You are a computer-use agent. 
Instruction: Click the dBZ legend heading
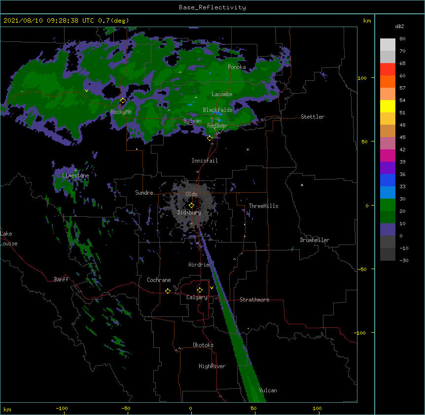point(399,26)
